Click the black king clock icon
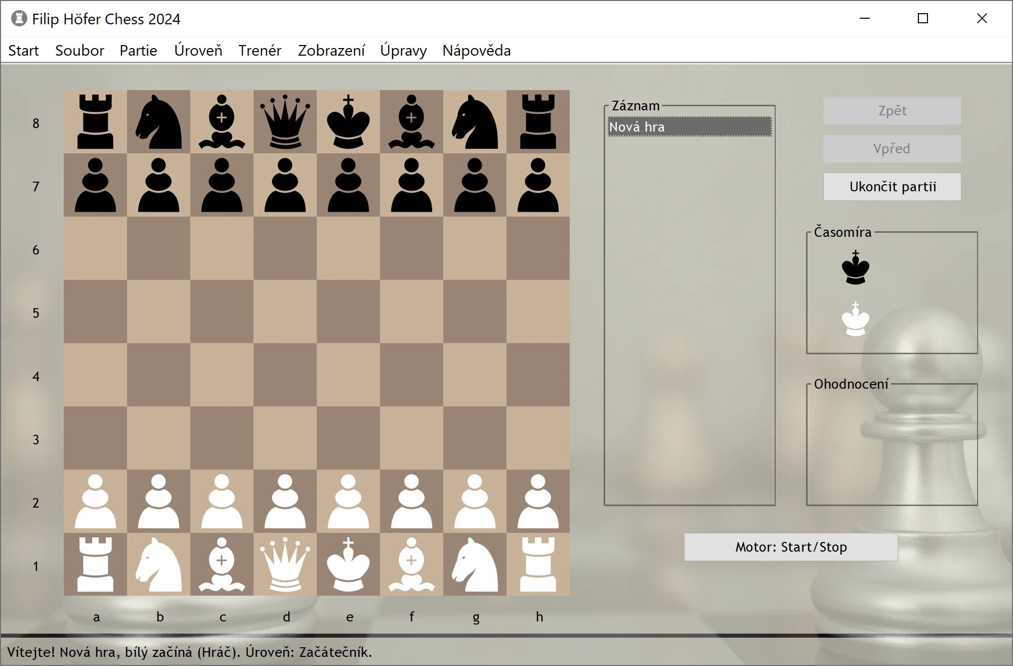This screenshot has width=1013, height=666. pos(855,267)
